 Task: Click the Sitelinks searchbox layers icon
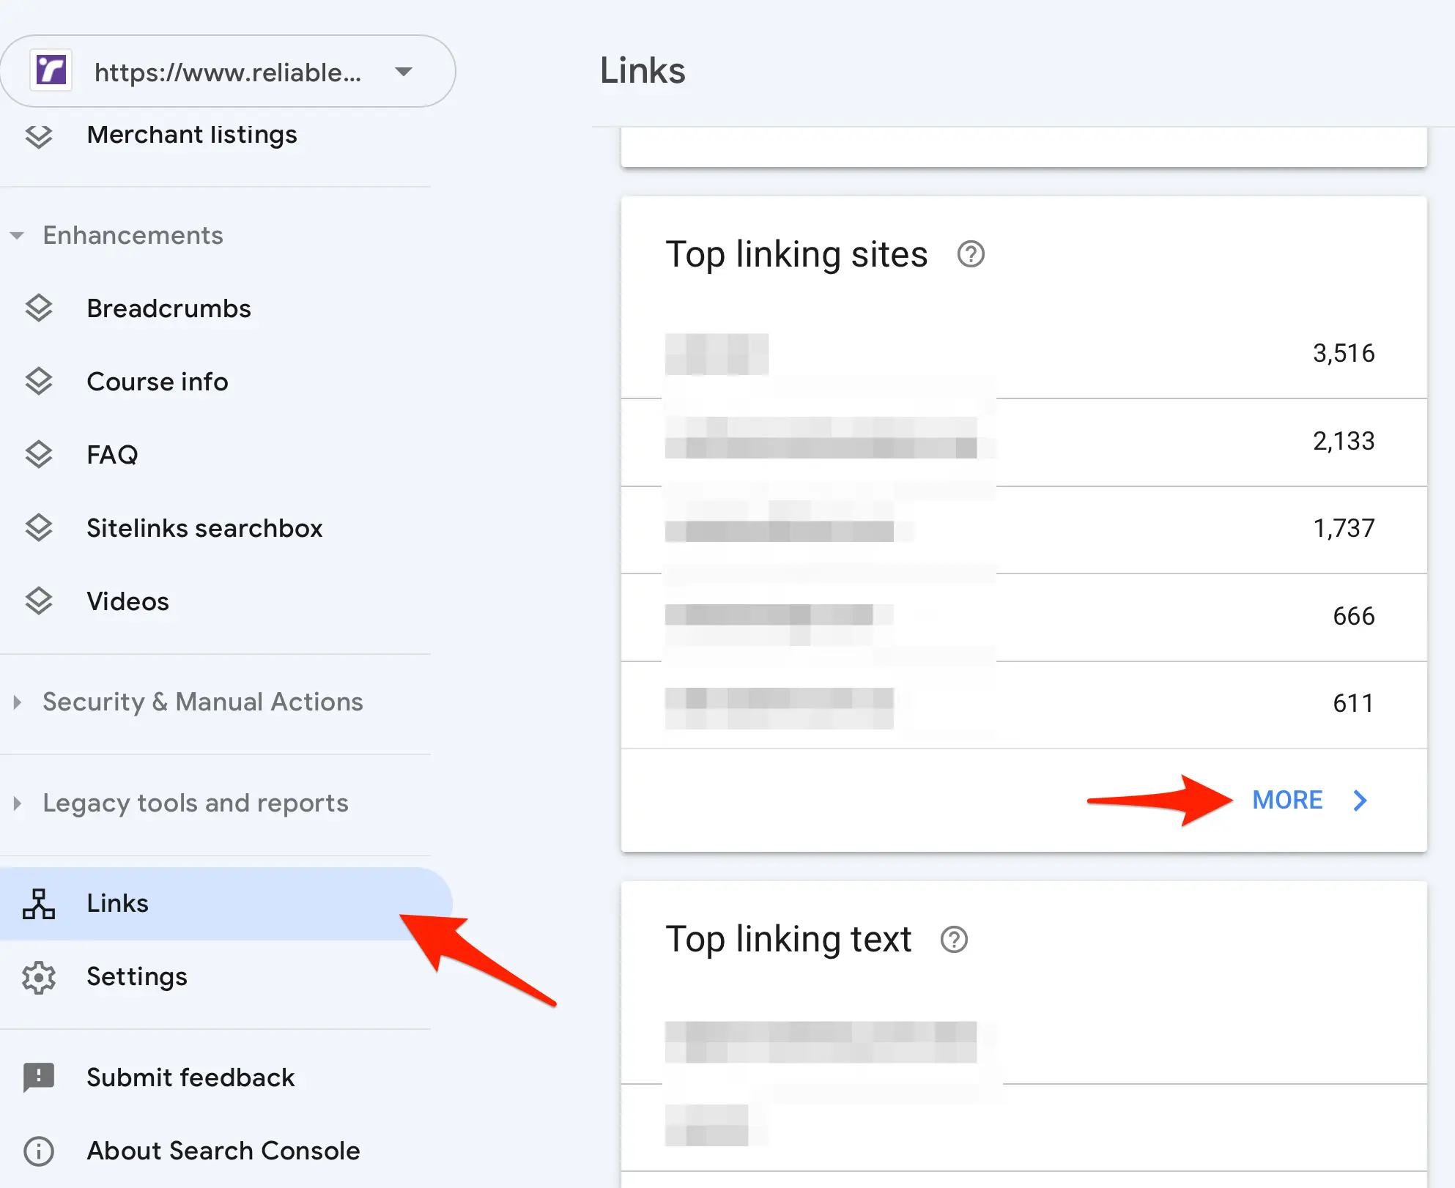coord(39,528)
